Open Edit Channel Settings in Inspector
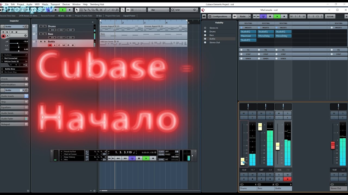Image resolution: width=348 pixels, height=195 pixels. tap(26, 27)
